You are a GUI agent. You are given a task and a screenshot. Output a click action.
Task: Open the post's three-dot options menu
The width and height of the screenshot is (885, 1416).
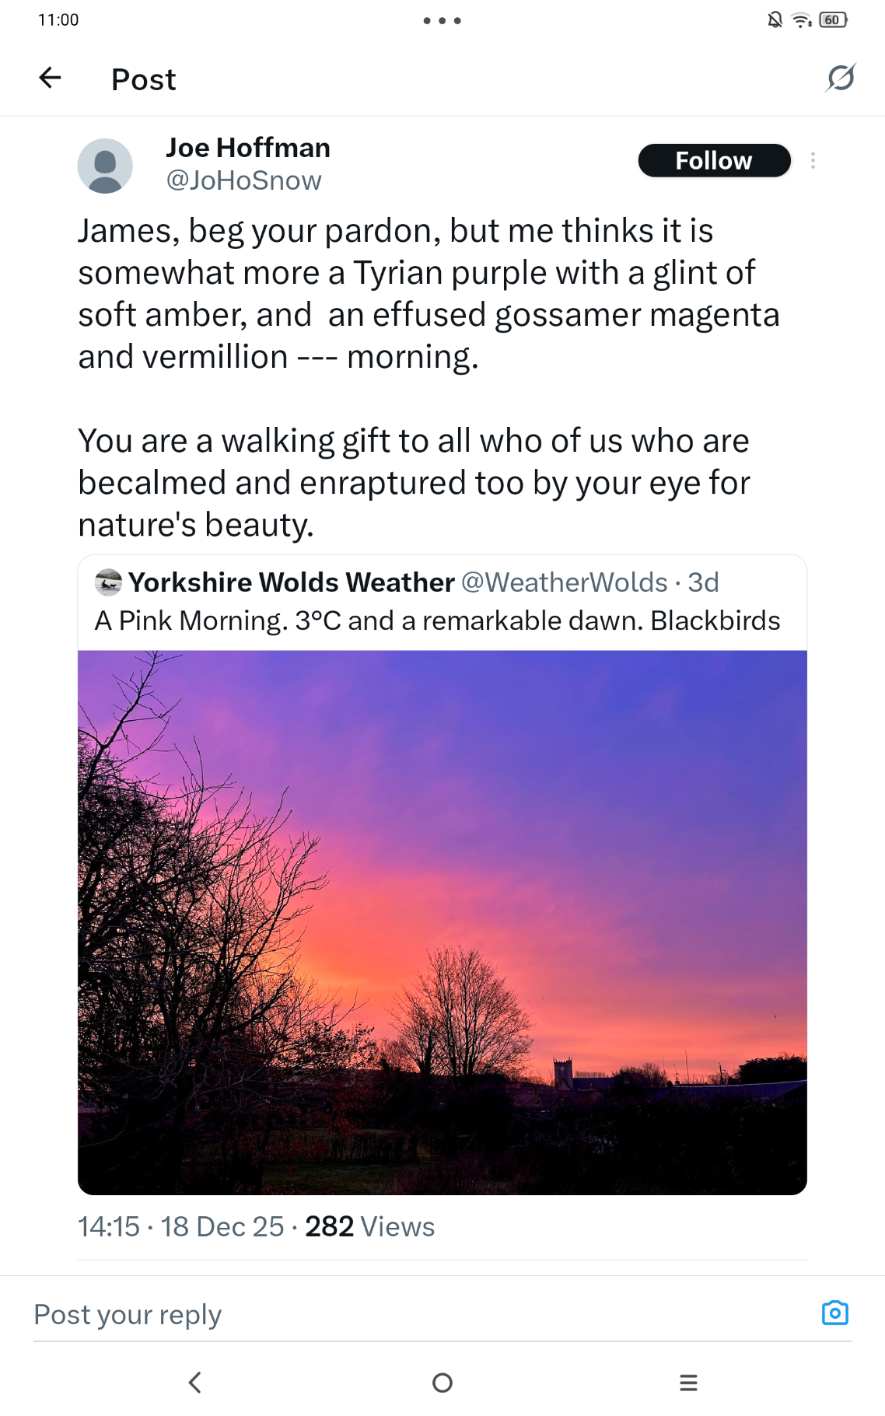tap(813, 160)
